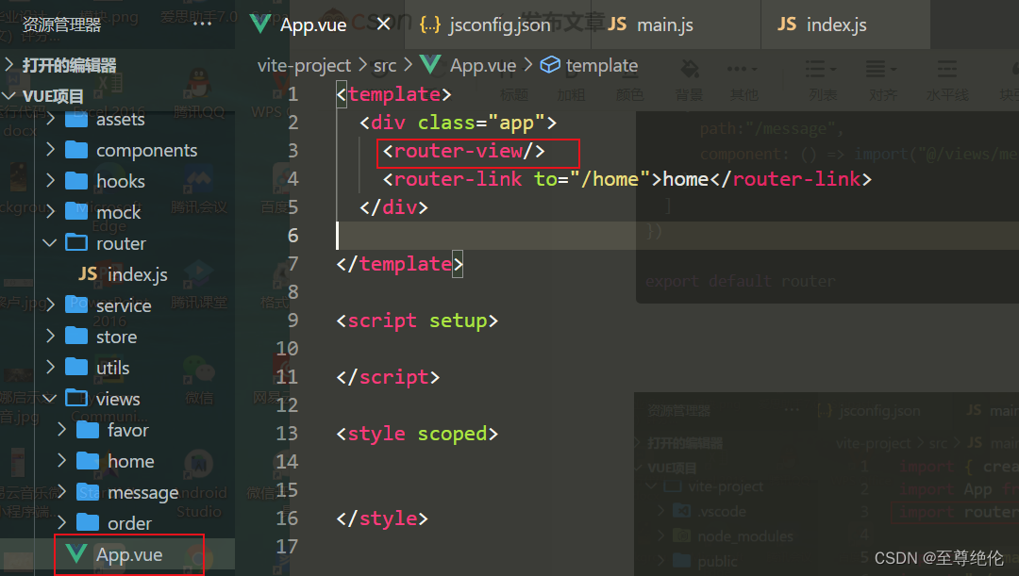Viewport: 1019px width, 576px height.
Task: Click the braces icon on jsconfig.json tab
Action: point(429,25)
